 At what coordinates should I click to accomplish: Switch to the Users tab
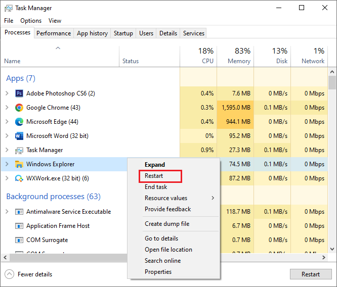(x=146, y=33)
